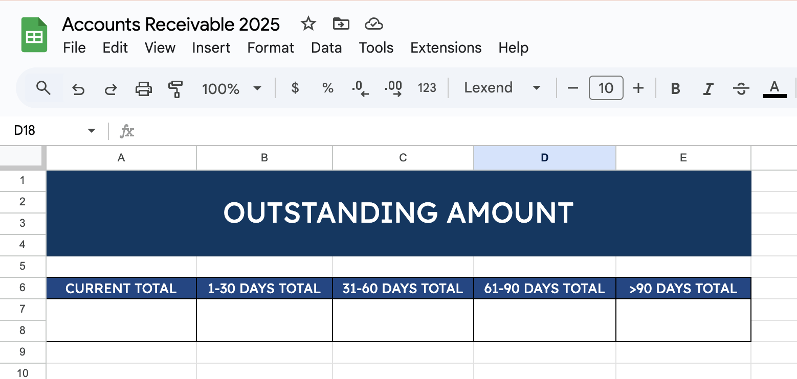Check the cloud document status icon

click(374, 24)
